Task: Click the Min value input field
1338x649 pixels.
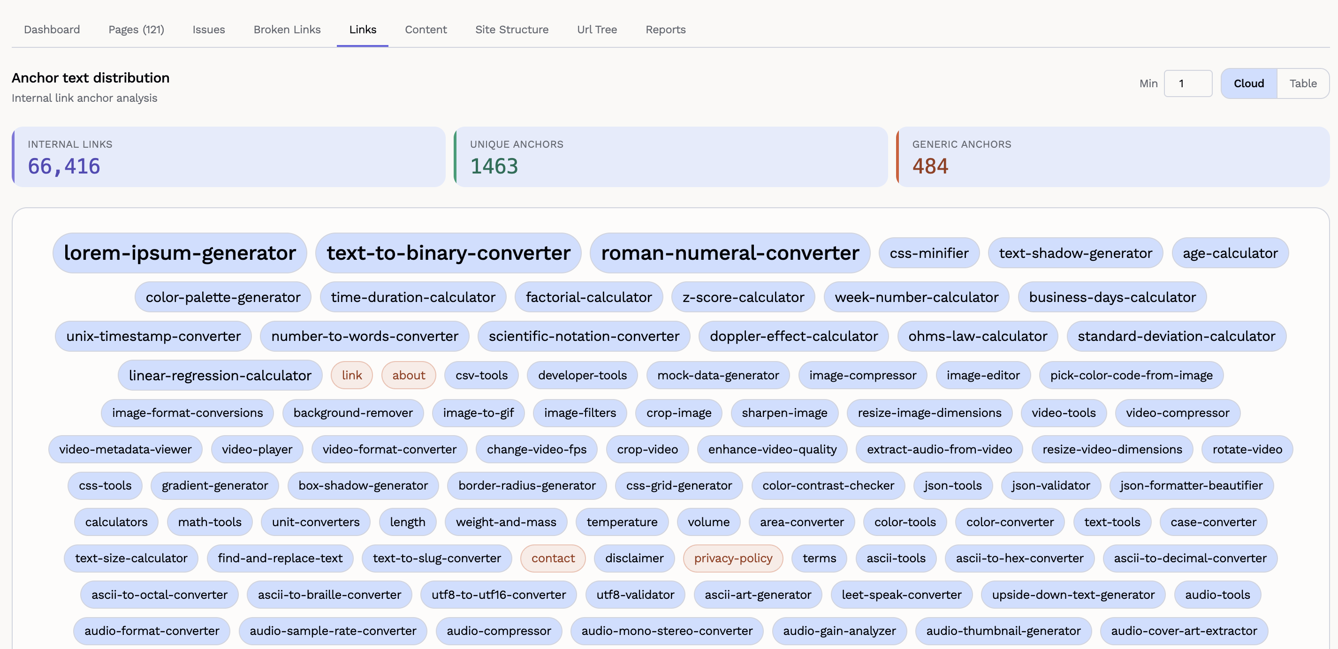Action: [1187, 83]
